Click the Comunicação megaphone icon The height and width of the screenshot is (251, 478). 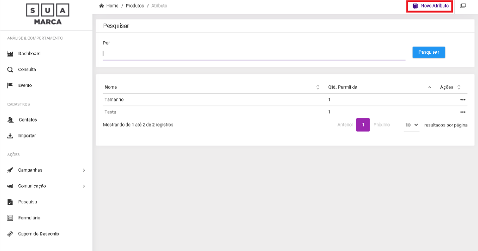pos(10,186)
